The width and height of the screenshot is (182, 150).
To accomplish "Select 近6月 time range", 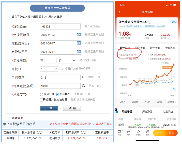I will point(147,102).
